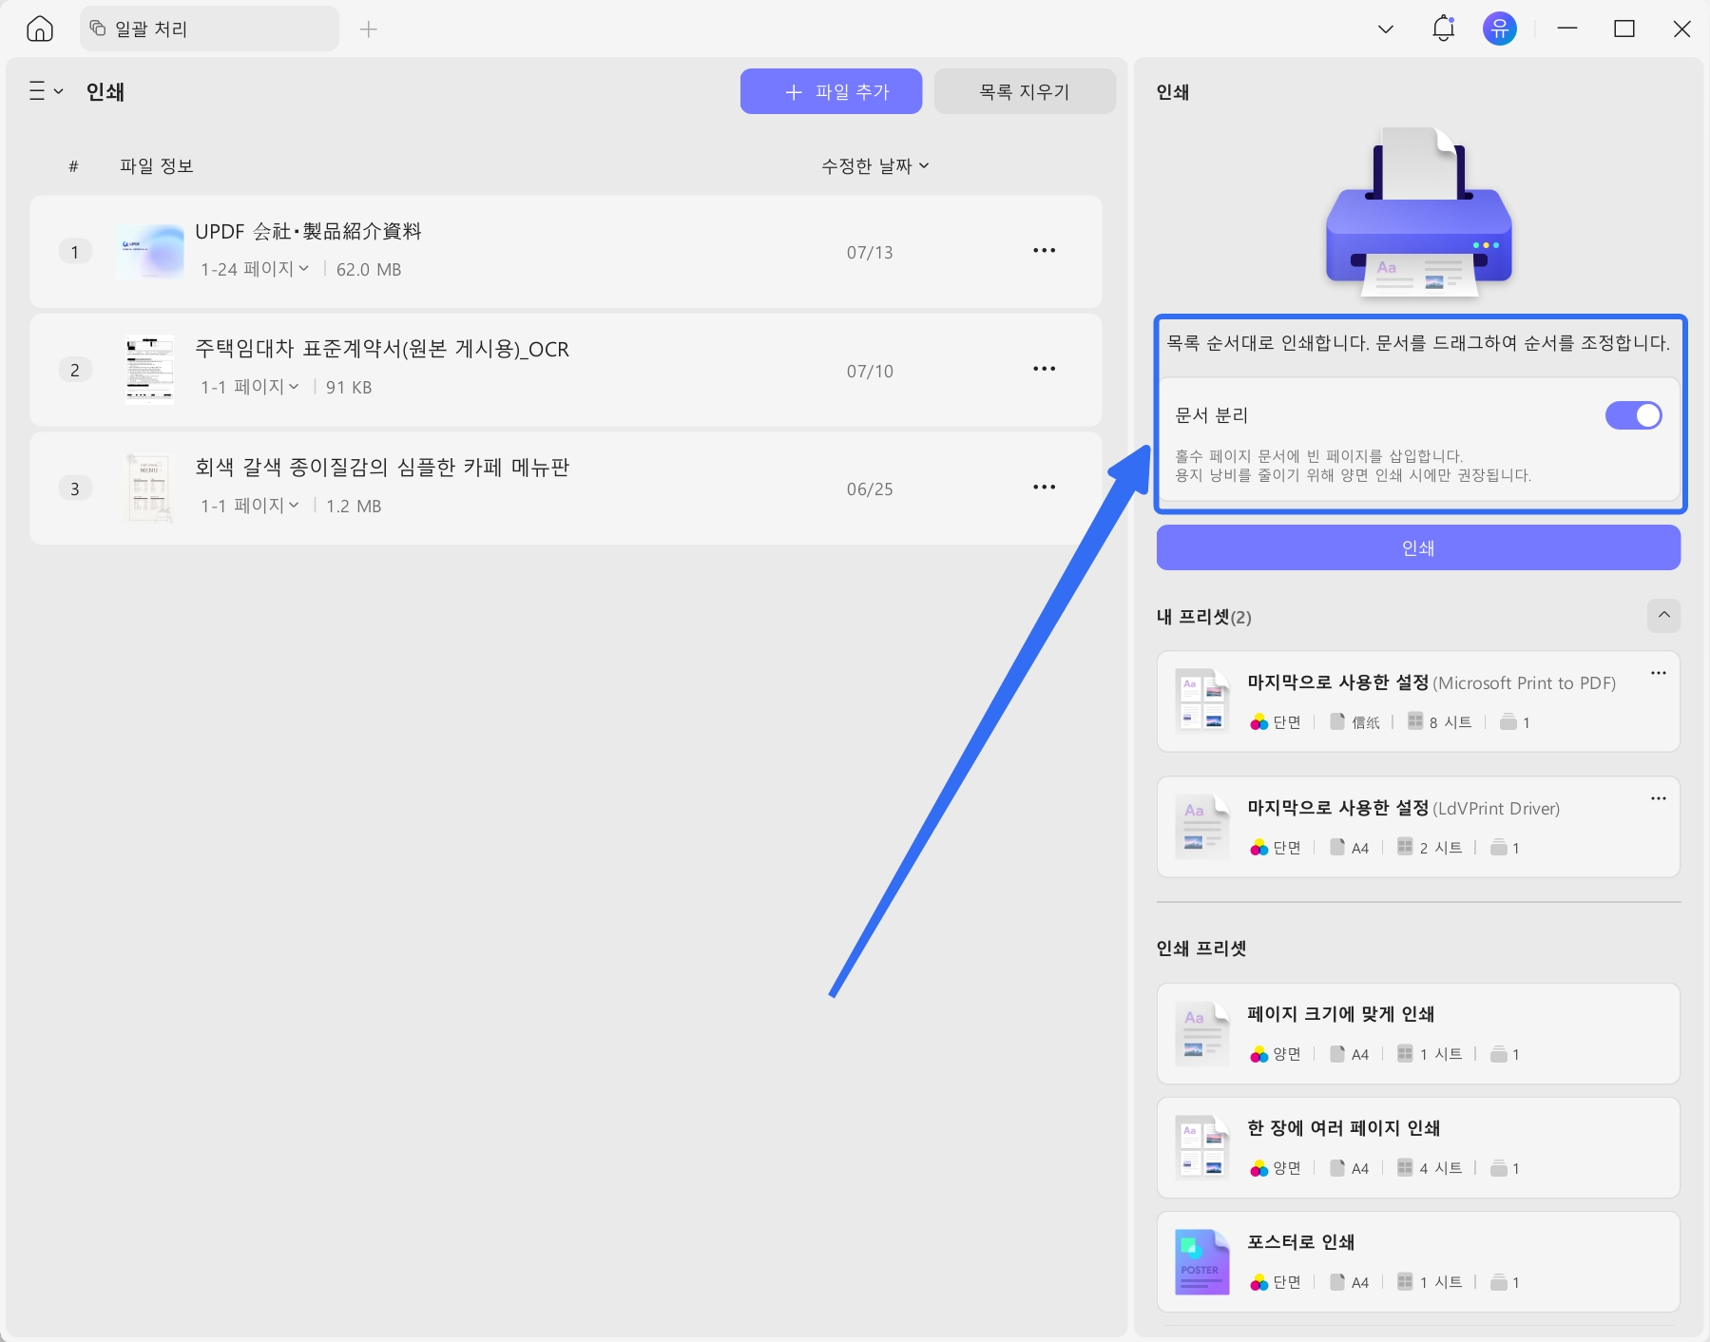Image resolution: width=1710 pixels, height=1342 pixels.
Task: Open 1-24 페이지 page range dropdown
Action: (255, 270)
